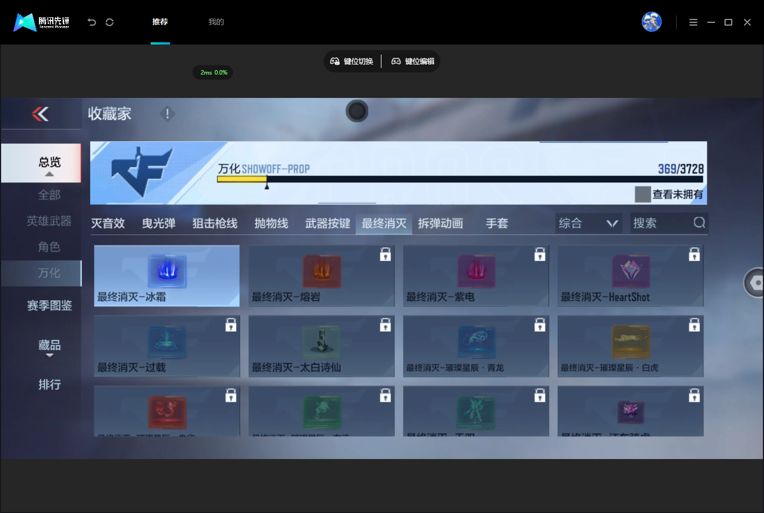Screen dimensions: 764x513
Task: Select the 最终消灭-熔岩 item card
Action: 321,276
